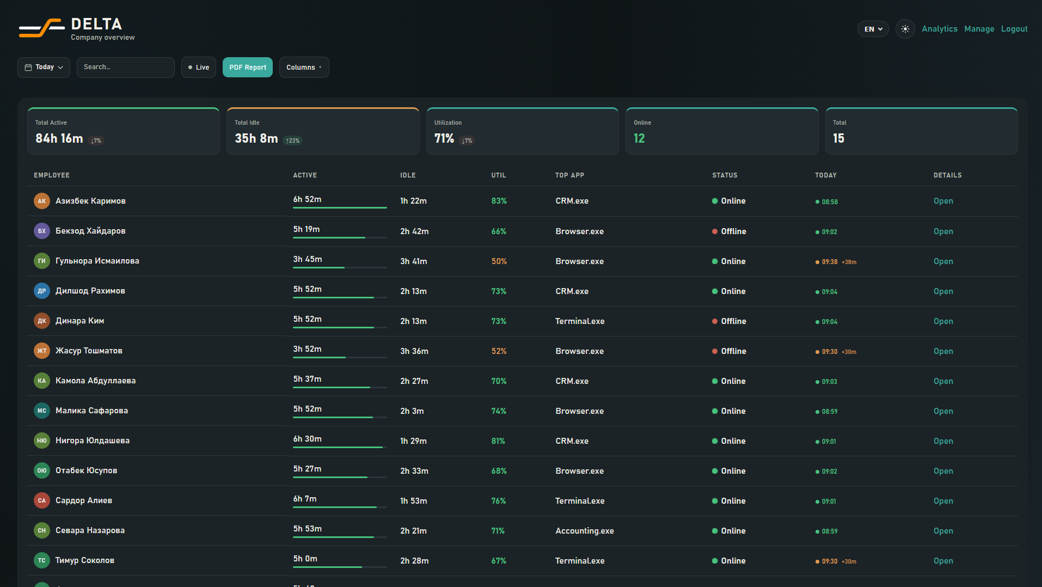Image resolution: width=1042 pixels, height=587 pixels.
Task: Open details for Дилшод Рахимов
Action: [x=943, y=291]
